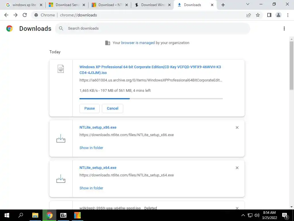This screenshot has width=294, height=221.
Task: Click the archive.org source URL text
Action: 151,80
